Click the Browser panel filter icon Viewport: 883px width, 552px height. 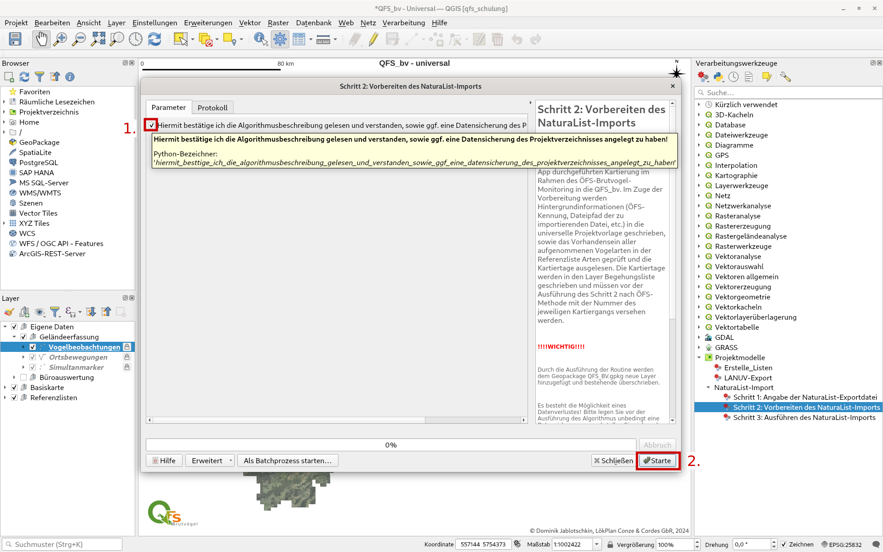[40, 77]
